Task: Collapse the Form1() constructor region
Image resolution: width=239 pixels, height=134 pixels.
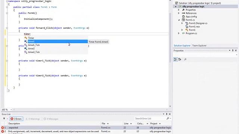Action: pyautogui.click(x=7, y=13)
